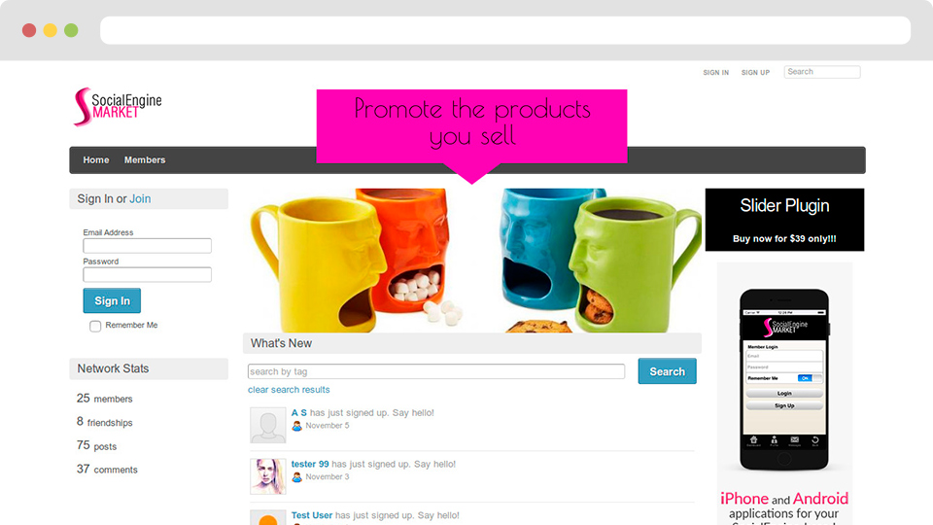Click the SocialEngine Market logo

118,107
